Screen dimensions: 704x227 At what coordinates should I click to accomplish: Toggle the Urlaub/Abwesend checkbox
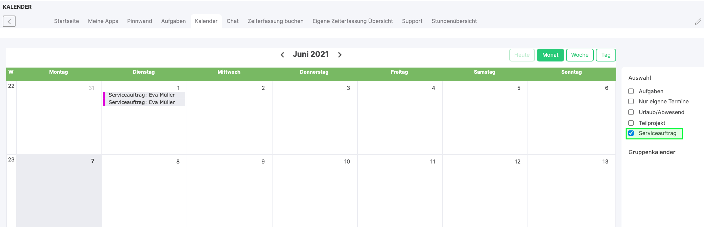tap(631, 112)
